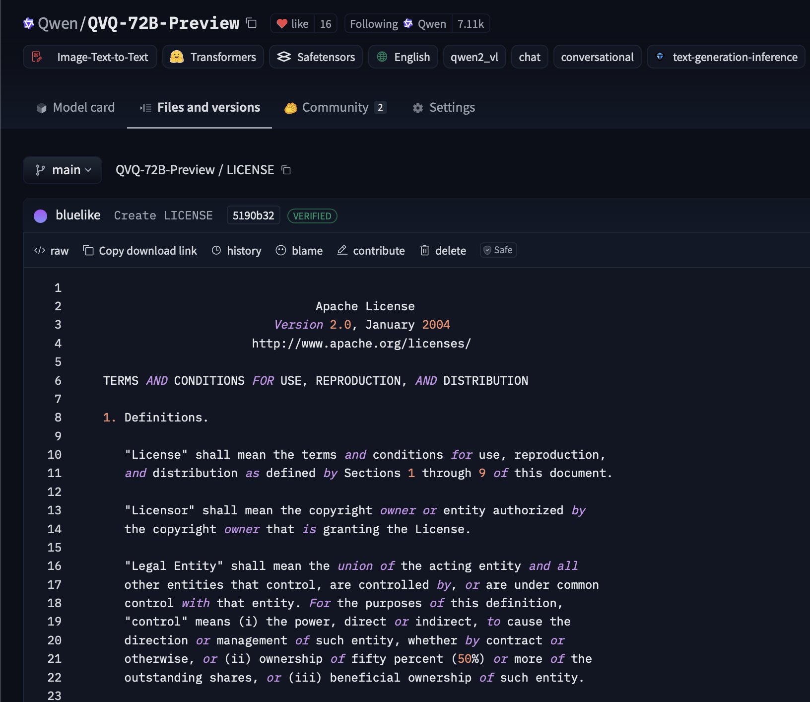Open the file history

tap(236, 251)
